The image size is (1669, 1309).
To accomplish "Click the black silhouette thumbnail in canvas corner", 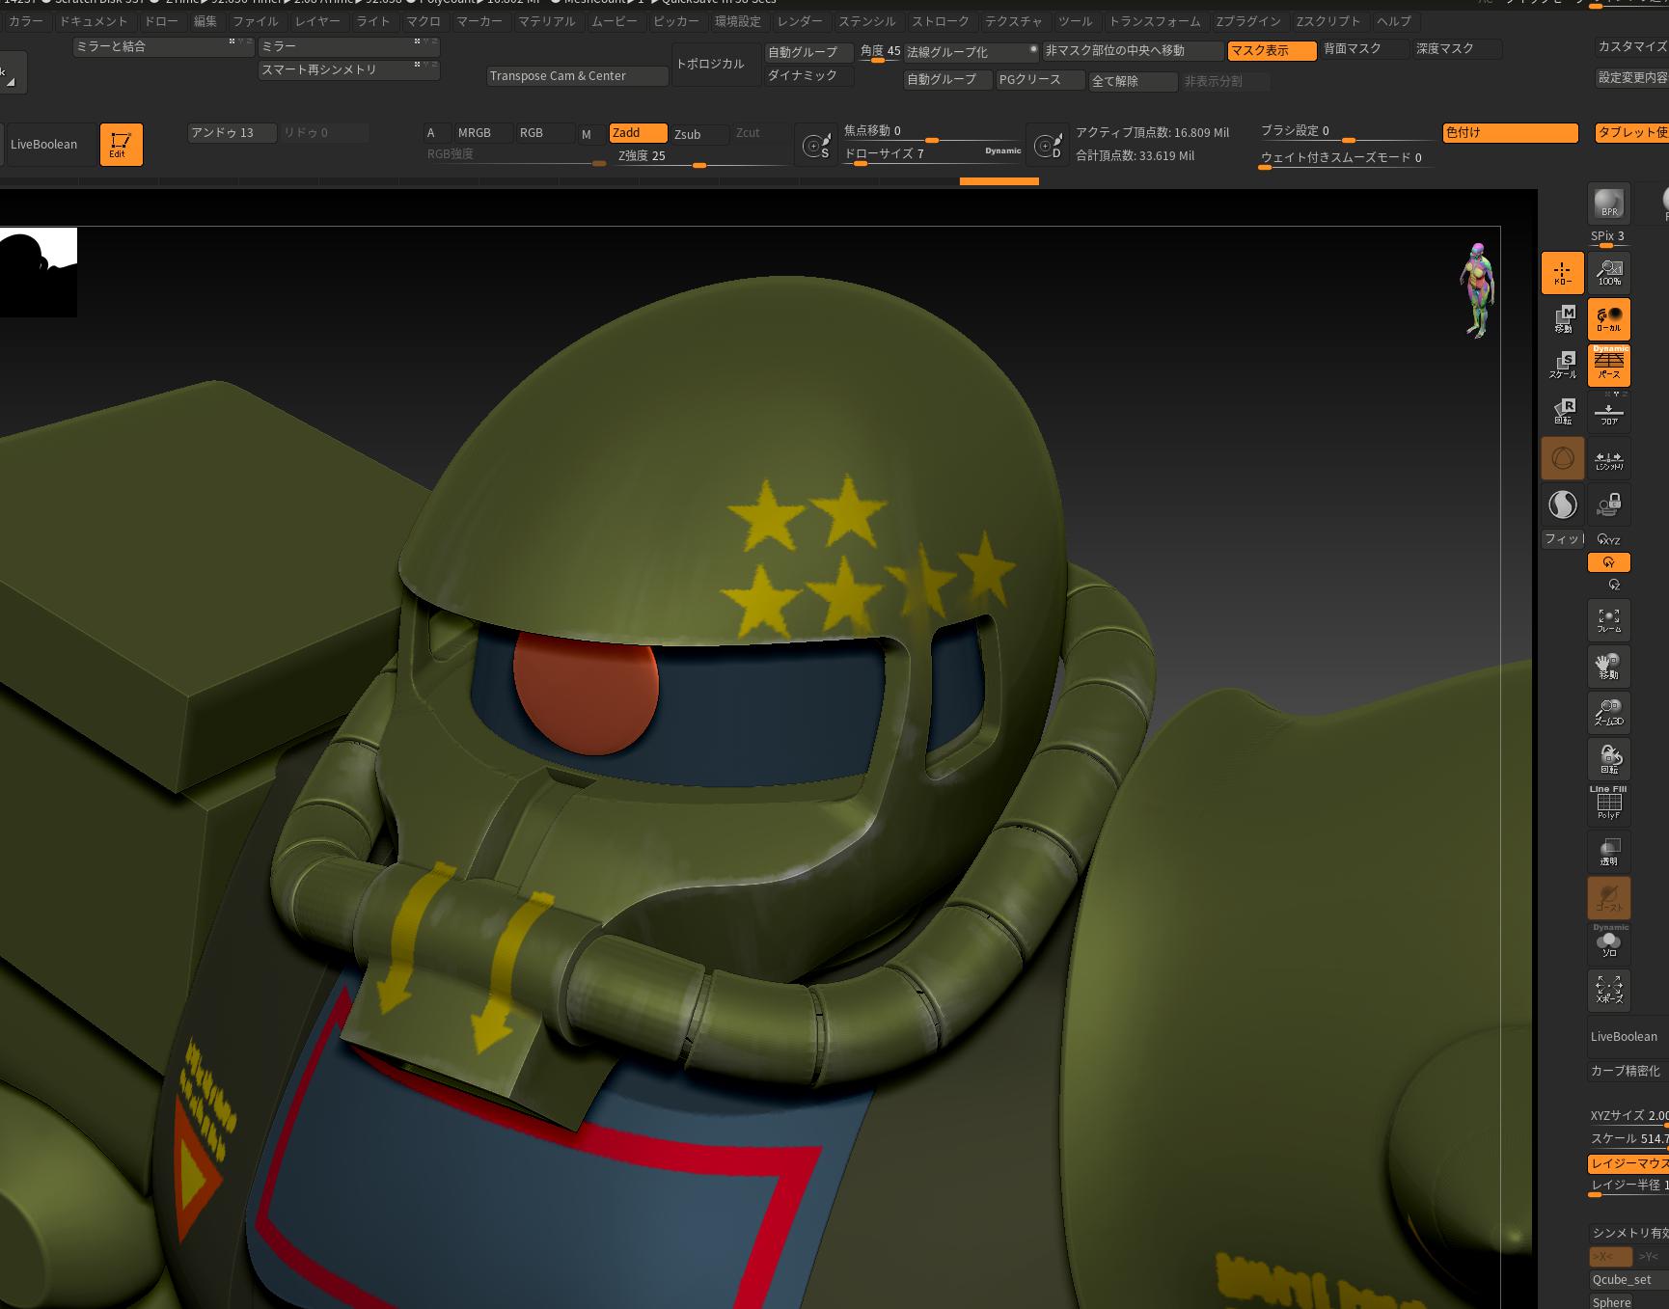I will (x=39, y=272).
